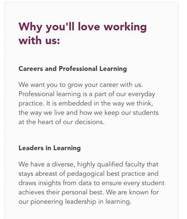The height and width of the screenshot is (219, 187).
Task: Click the word "pedagogical" in the second paragraph
Action: coord(86,174)
